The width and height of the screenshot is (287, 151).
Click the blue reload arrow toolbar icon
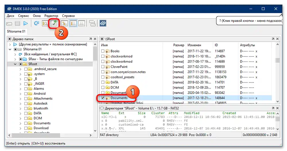point(36,23)
